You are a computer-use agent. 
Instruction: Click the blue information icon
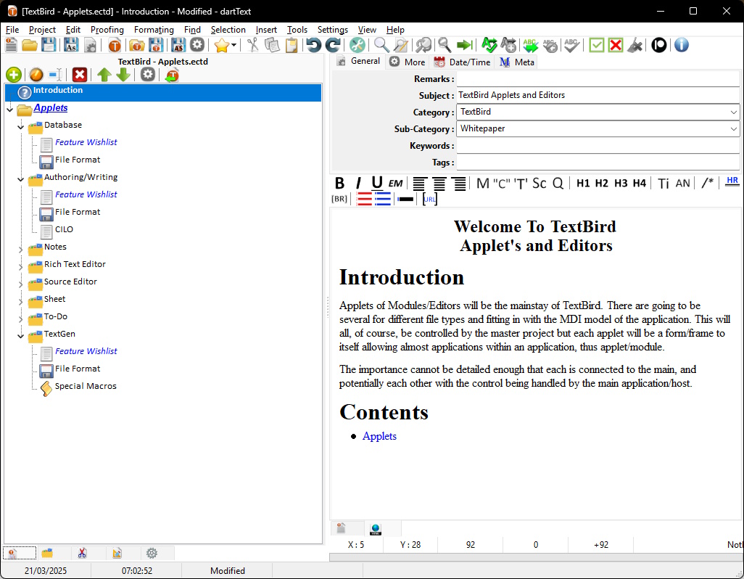(682, 45)
